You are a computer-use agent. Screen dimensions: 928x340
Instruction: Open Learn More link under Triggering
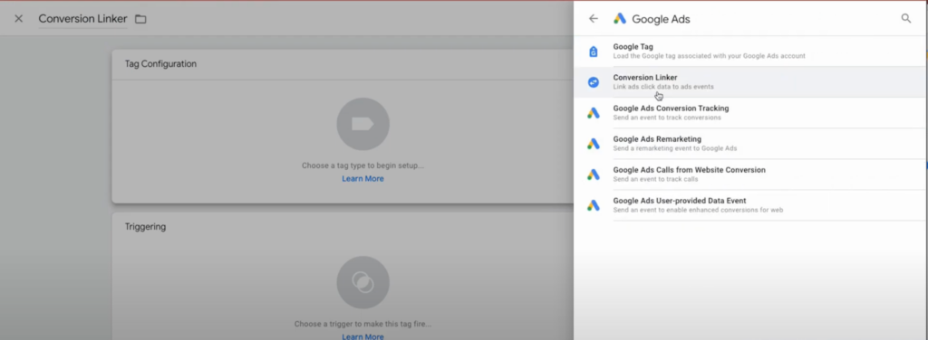(x=362, y=336)
